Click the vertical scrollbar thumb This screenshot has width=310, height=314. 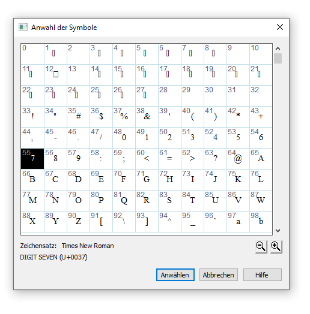pos(278,58)
